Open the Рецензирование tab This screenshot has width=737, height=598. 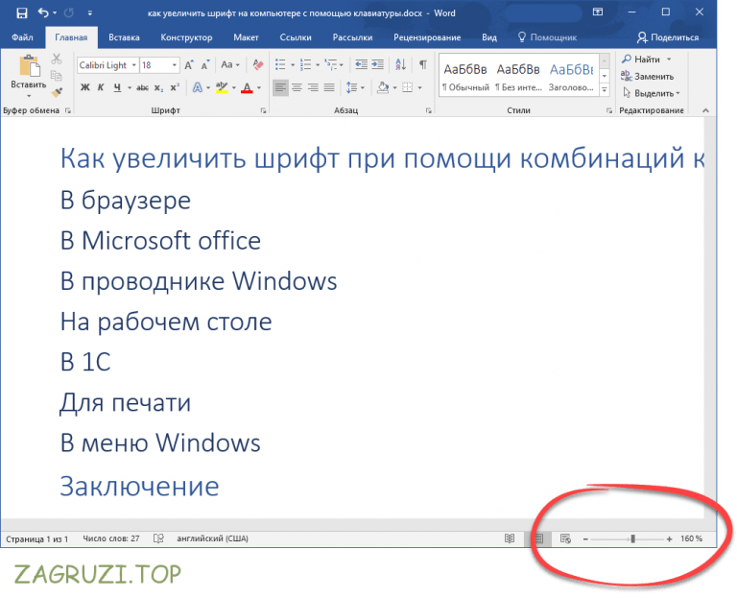point(427,37)
